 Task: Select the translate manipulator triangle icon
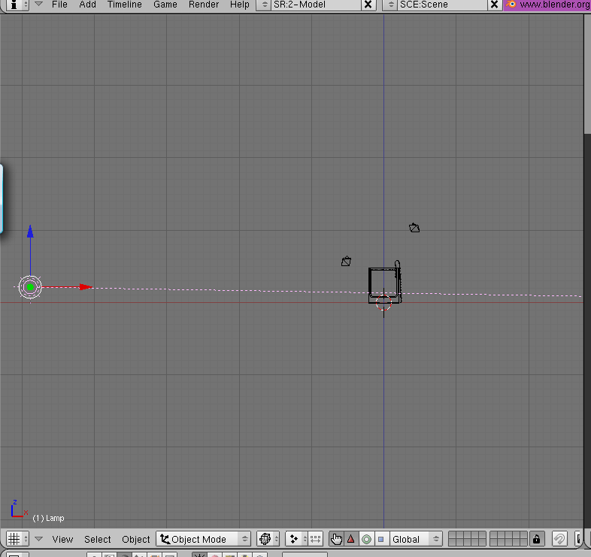[x=350, y=539]
